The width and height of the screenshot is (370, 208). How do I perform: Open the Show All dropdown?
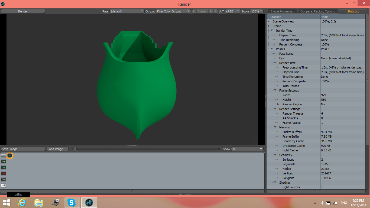247,149
